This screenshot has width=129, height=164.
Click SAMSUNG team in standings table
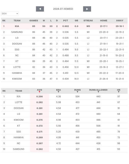(x=17, y=32)
